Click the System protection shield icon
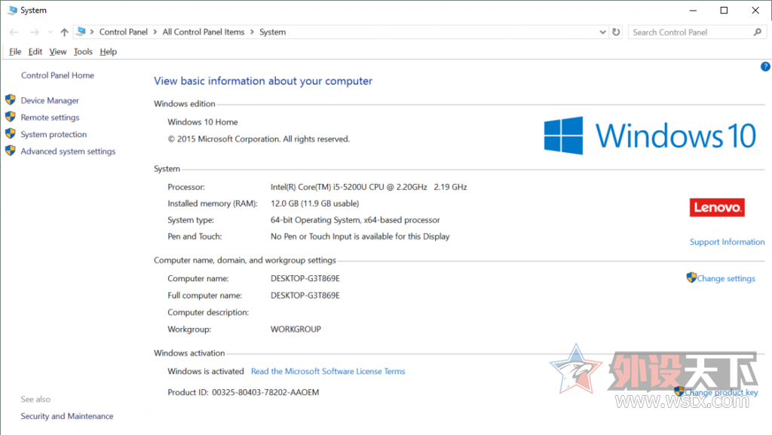The height and width of the screenshot is (435, 772). point(11,133)
